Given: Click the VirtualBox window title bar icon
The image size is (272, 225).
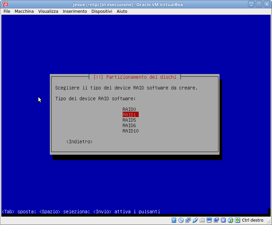Looking at the screenshot, I should pos(5,4).
